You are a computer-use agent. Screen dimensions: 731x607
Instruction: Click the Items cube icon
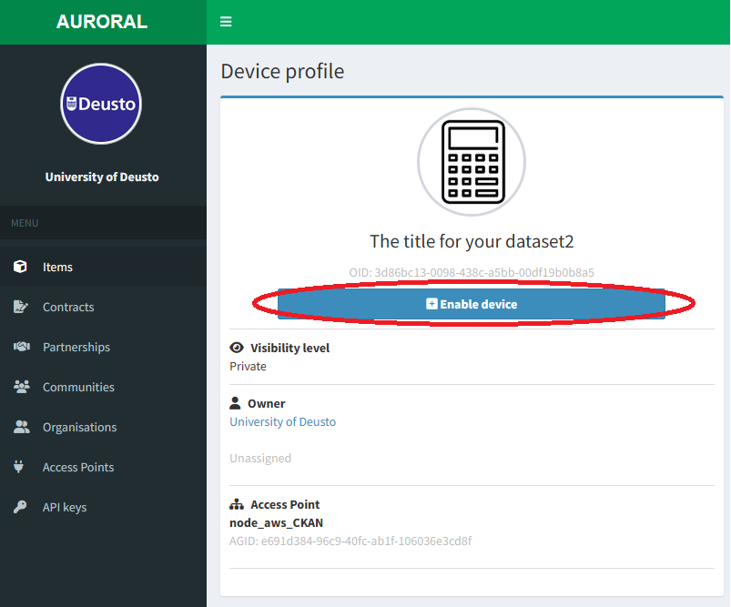[x=20, y=267]
